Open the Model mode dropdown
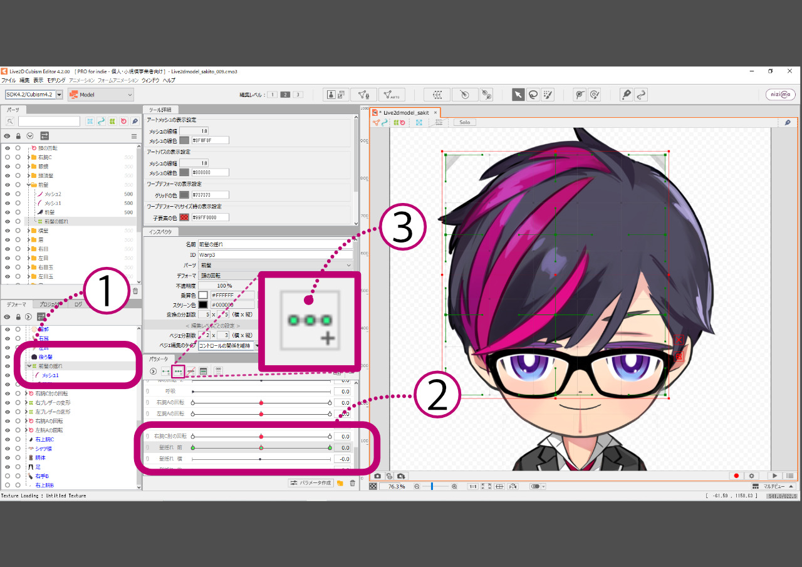Viewport: 802px width, 567px height. pos(101,95)
